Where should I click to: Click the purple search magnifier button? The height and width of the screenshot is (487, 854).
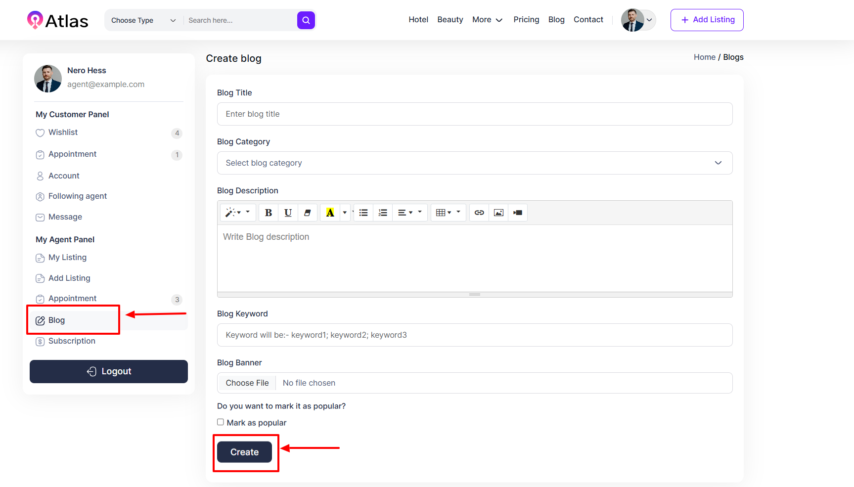(306, 20)
